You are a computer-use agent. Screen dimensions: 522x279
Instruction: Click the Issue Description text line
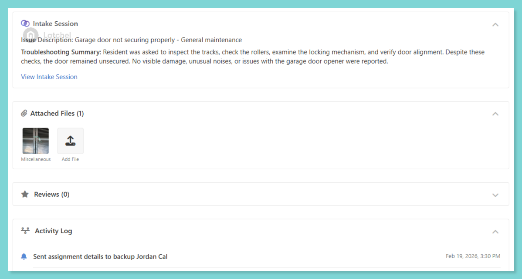[132, 40]
